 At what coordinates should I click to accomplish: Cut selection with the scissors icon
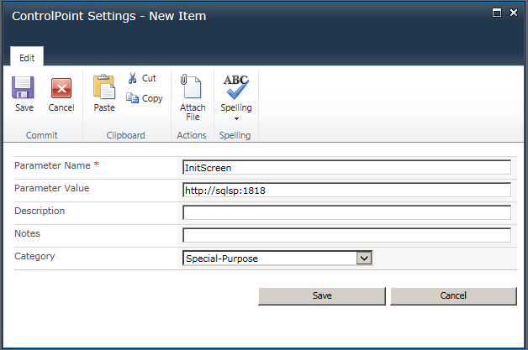133,78
